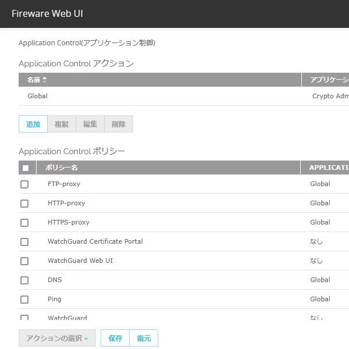Click the WatchGuard Certificate Portal name
The image size is (349, 349).
(95, 241)
